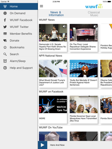Open Florida Governor Zika photo
The width and height of the screenshot is (112, 149).
pos(84,104)
